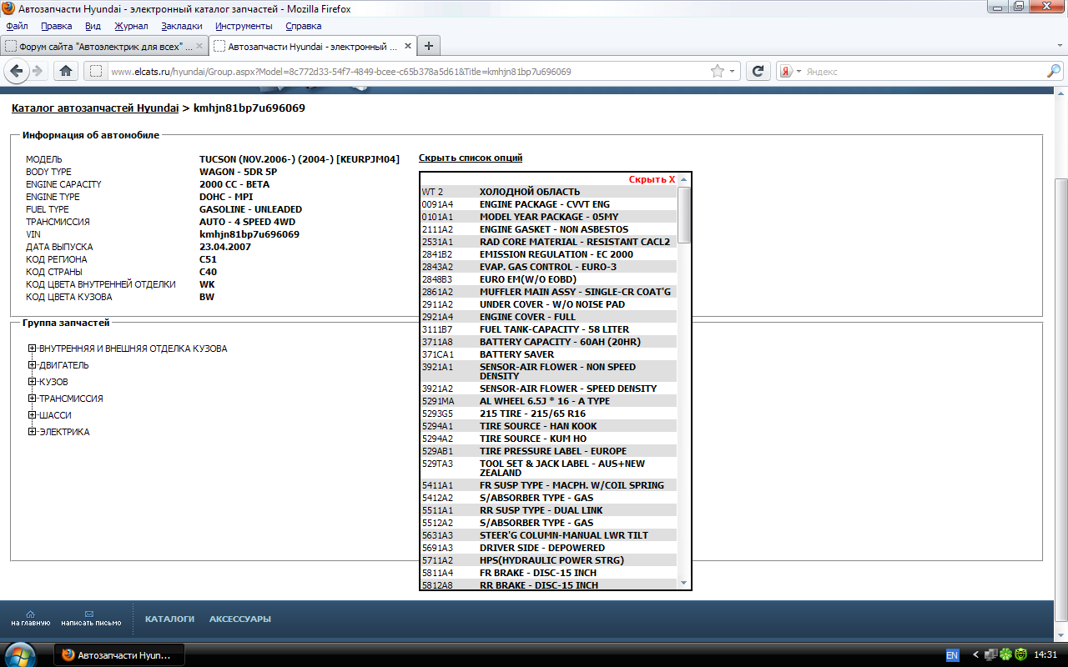1068x667 pixels.
Task: Click the taskbar clock showing 14:31
Action: pyautogui.click(x=1045, y=654)
